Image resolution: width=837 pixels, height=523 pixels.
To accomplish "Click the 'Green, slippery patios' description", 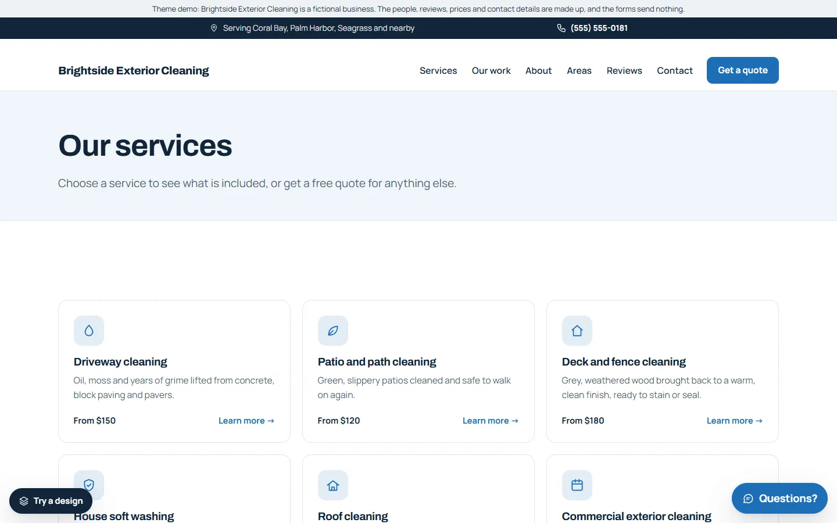I will 414,388.
